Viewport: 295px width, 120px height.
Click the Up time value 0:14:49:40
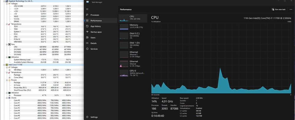[x=158, y=116]
